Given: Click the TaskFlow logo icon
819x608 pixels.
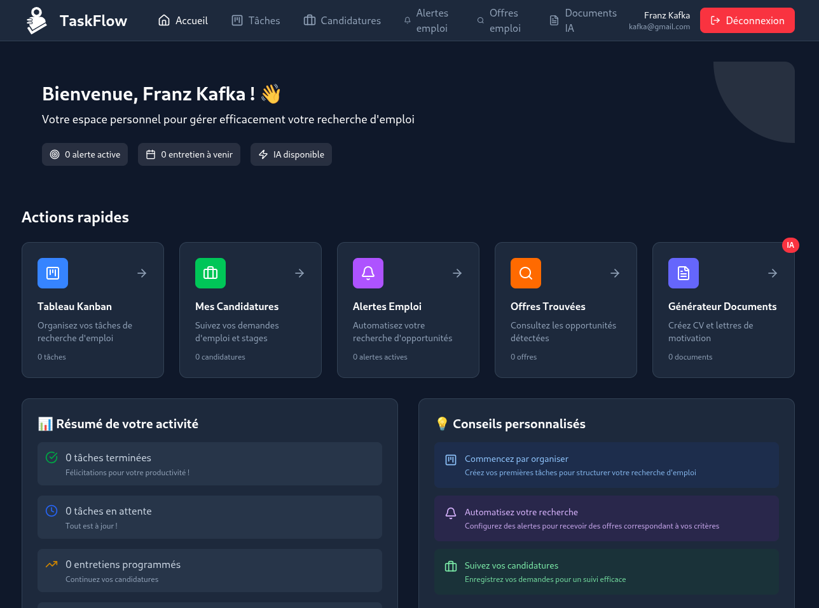Looking at the screenshot, I should pos(37,20).
